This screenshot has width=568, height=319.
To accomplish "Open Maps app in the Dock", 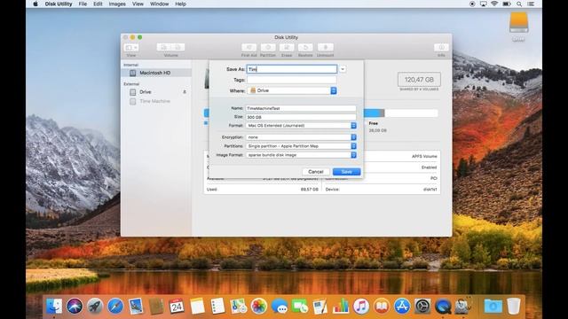I will [238, 307].
